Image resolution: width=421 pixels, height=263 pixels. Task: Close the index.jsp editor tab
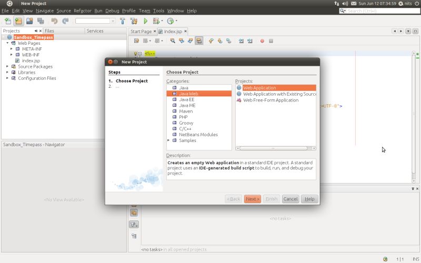click(x=185, y=32)
